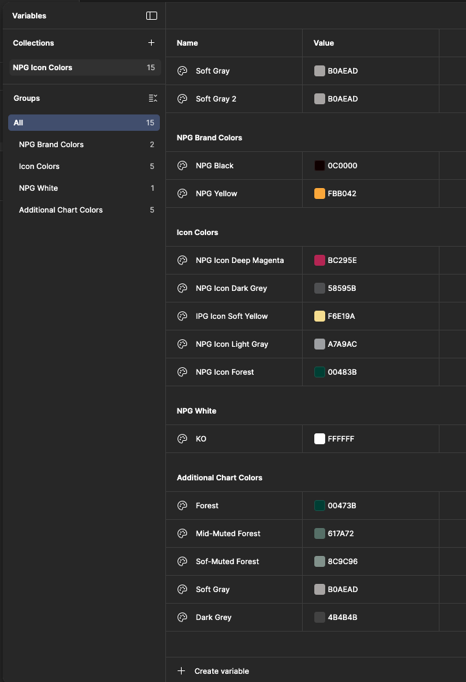The height and width of the screenshot is (682, 466).
Task: Select the All group
Action: (84, 123)
